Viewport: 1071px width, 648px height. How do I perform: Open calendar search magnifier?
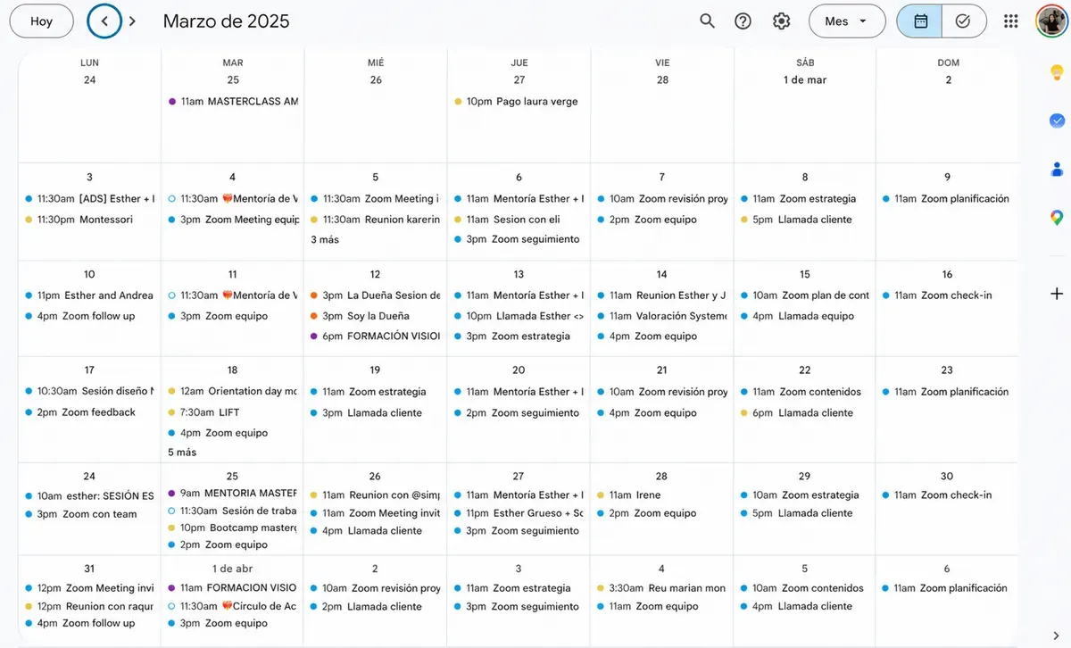tap(707, 21)
